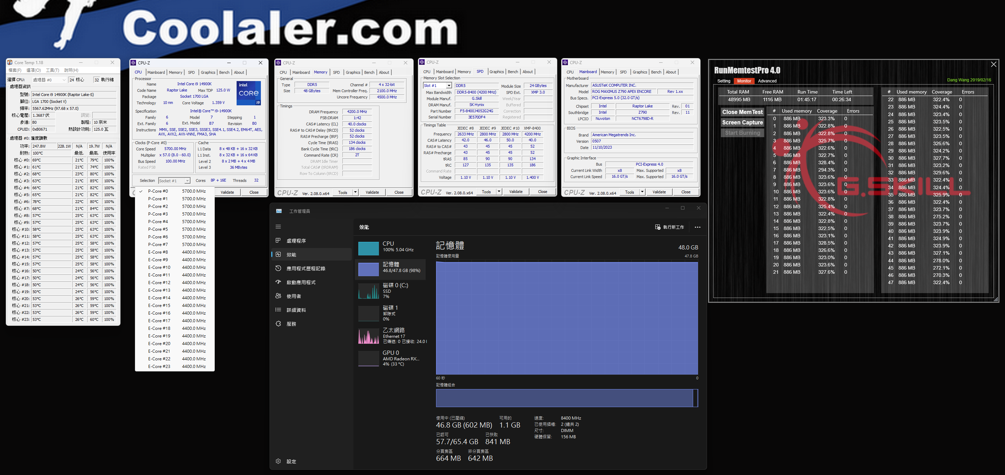This screenshot has height=475, width=1005.
Task: Click the first CPU-Z window title icon
Action: 134,63
